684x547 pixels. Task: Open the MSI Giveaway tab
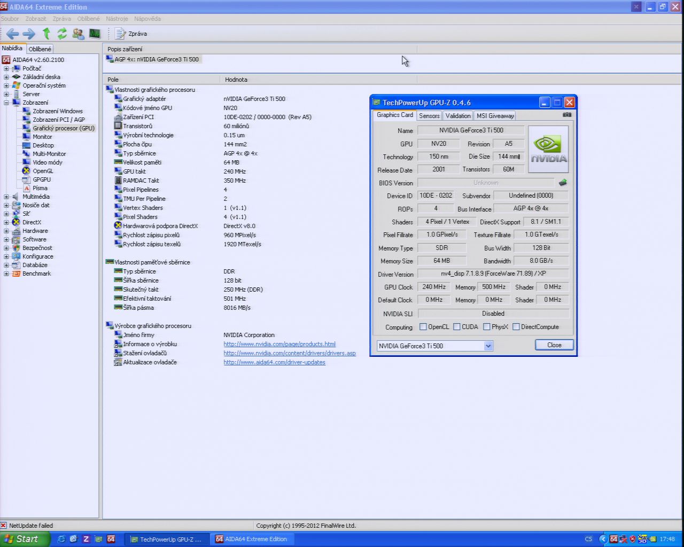[x=495, y=115]
